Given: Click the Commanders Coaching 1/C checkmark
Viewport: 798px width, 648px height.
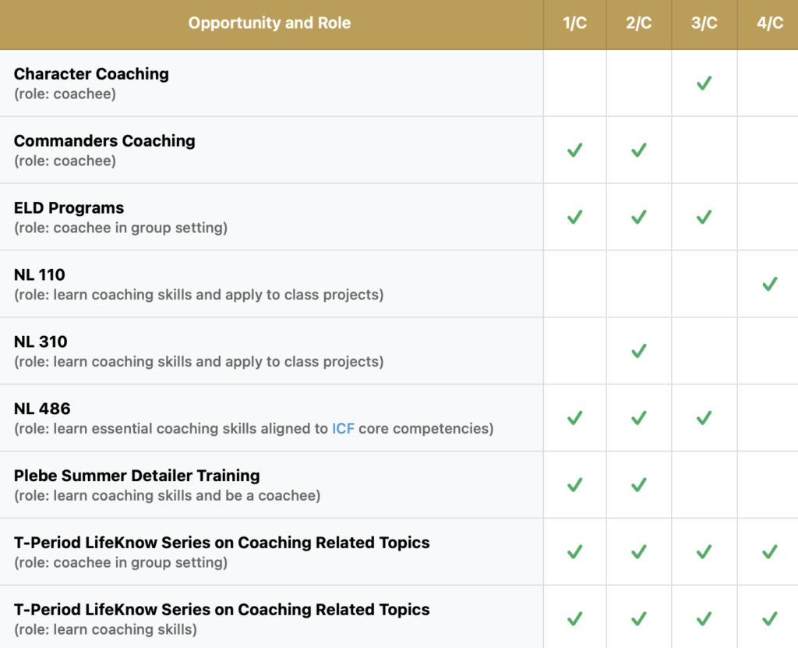Looking at the screenshot, I should click(x=574, y=150).
